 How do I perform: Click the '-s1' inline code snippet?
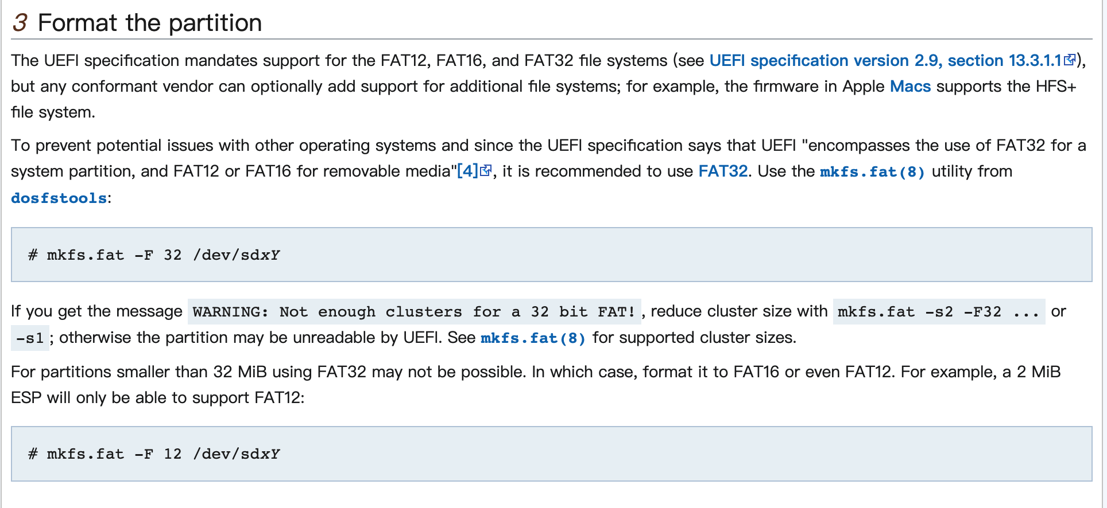click(x=30, y=338)
